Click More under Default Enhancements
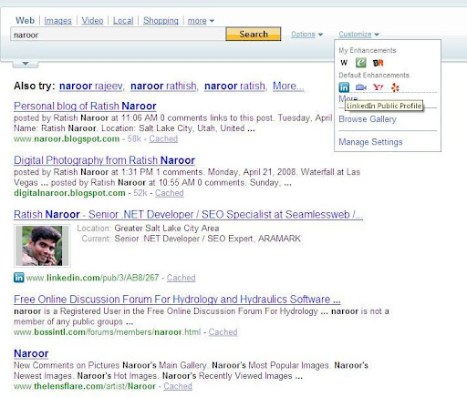 point(348,98)
